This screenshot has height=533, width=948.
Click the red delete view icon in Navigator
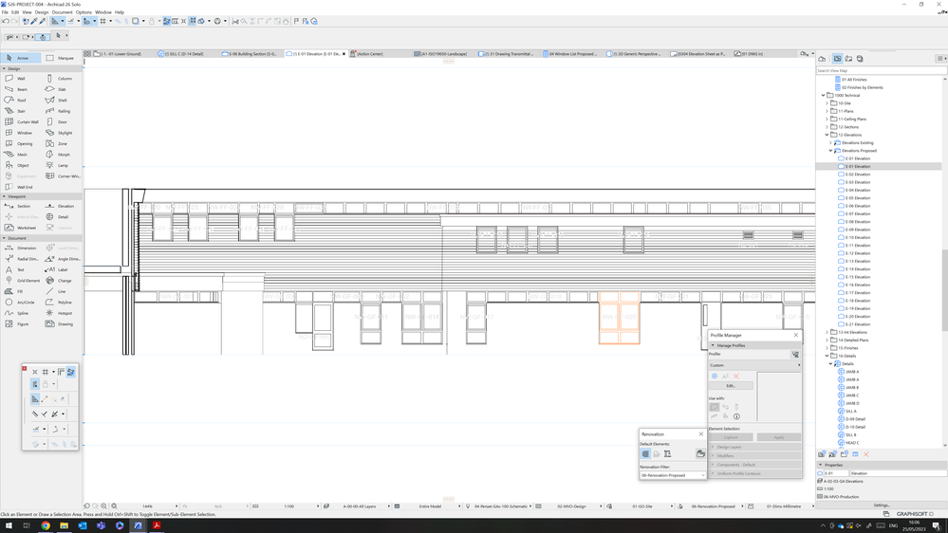pyautogui.click(x=865, y=454)
